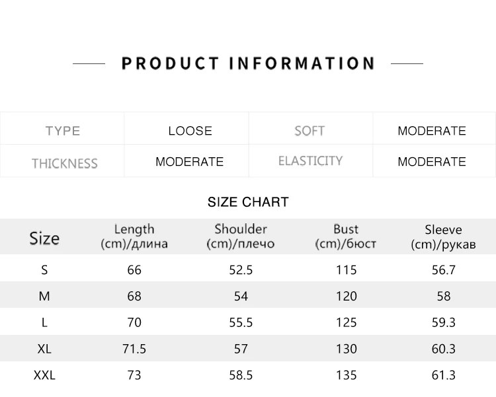This screenshot has height=397, width=496.
Task: Select the Size column header
Action: (44, 238)
